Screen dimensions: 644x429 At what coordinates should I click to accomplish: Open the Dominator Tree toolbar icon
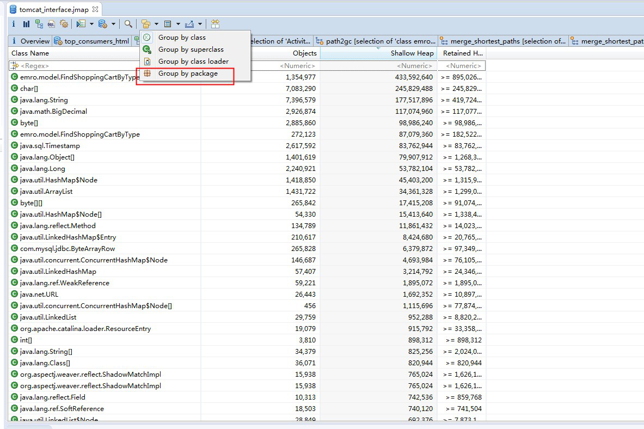pyautogui.click(x=39, y=24)
